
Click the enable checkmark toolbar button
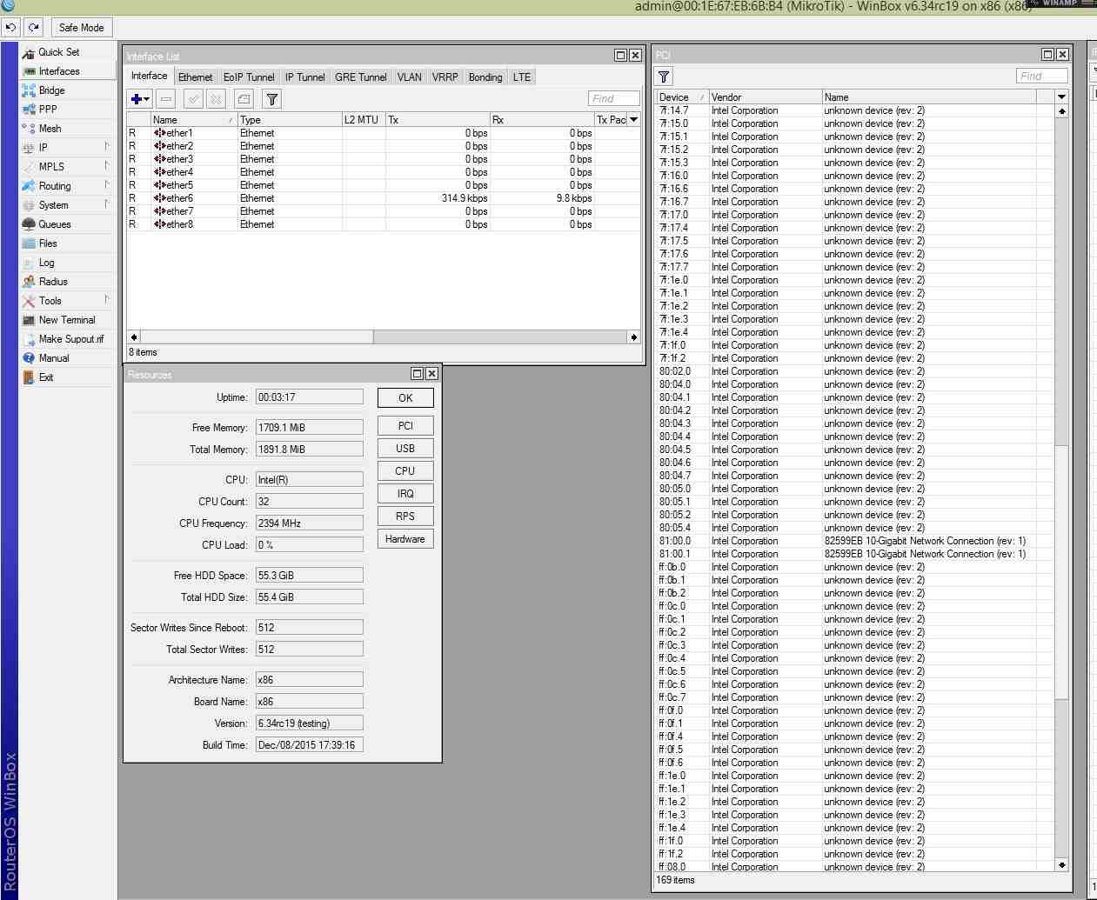194,99
